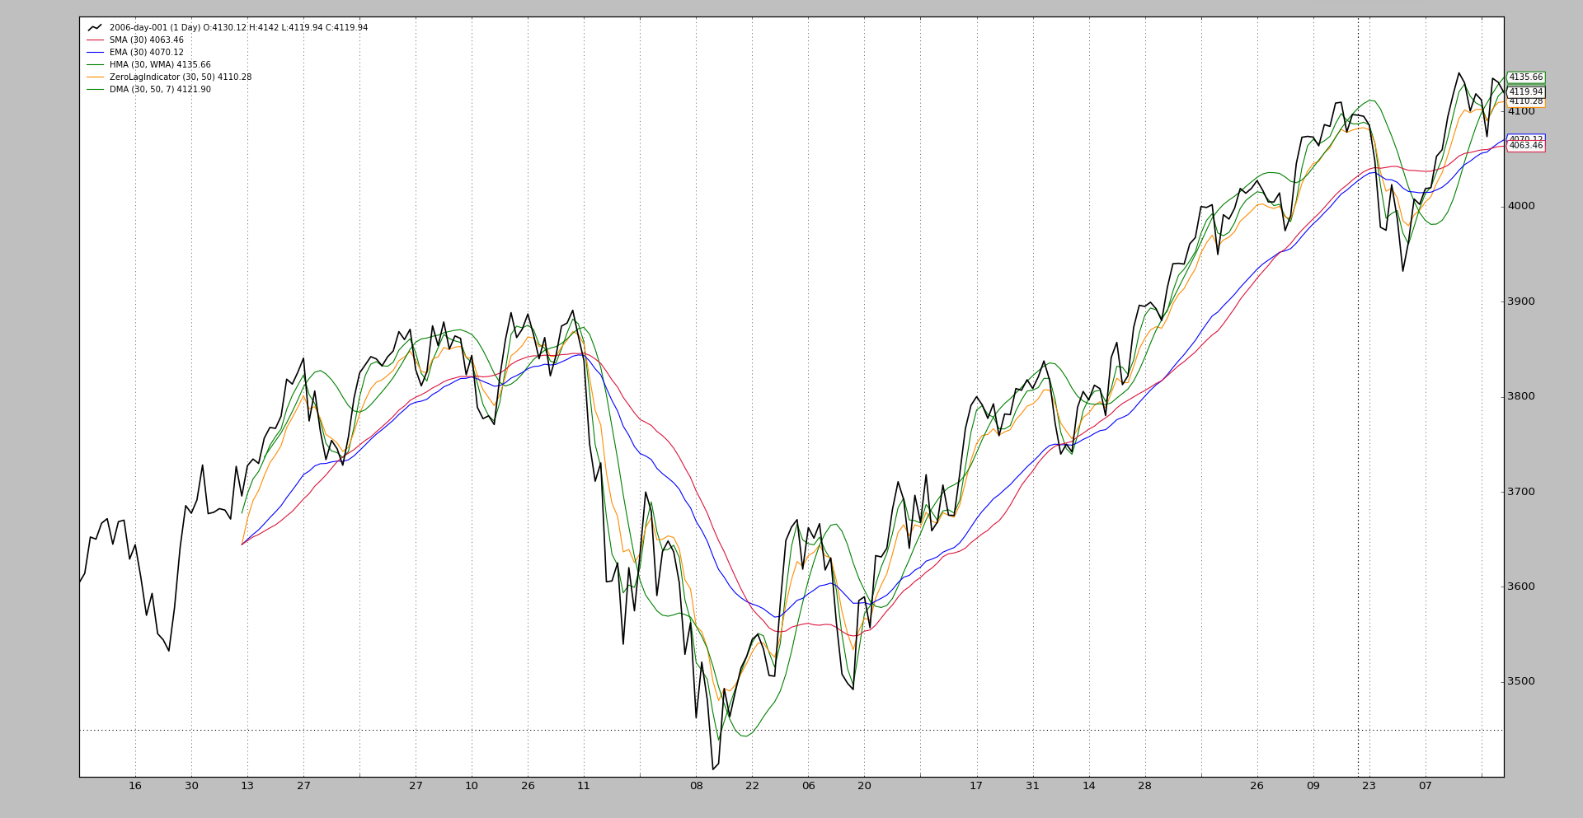Click the 4000 y-axis tick label
The width and height of the screenshot is (1583, 818).
[x=1522, y=206]
